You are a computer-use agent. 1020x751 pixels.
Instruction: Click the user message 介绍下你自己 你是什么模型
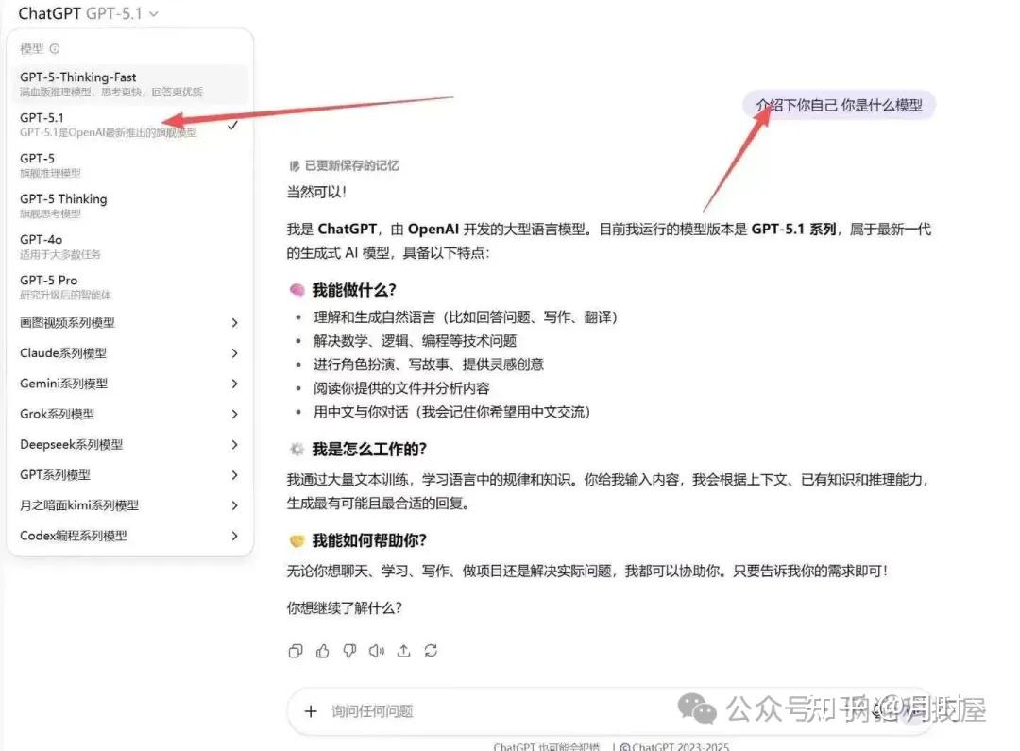tap(840, 105)
